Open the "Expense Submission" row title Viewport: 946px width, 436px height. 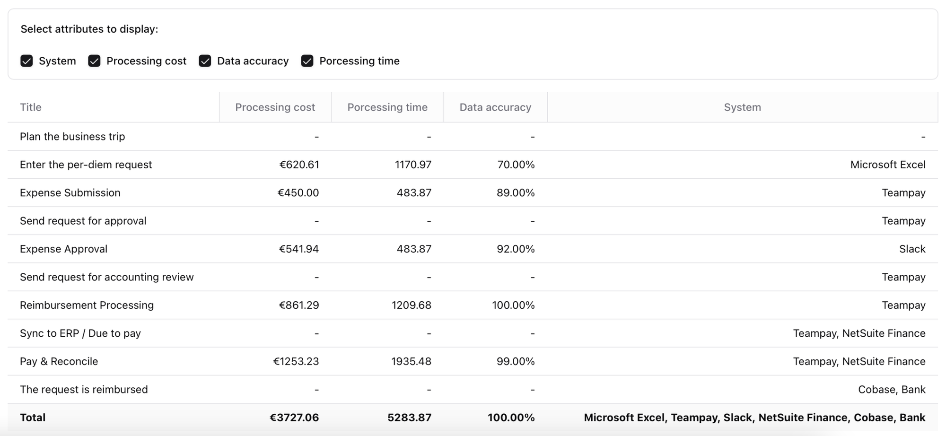[x=70, y=193]
